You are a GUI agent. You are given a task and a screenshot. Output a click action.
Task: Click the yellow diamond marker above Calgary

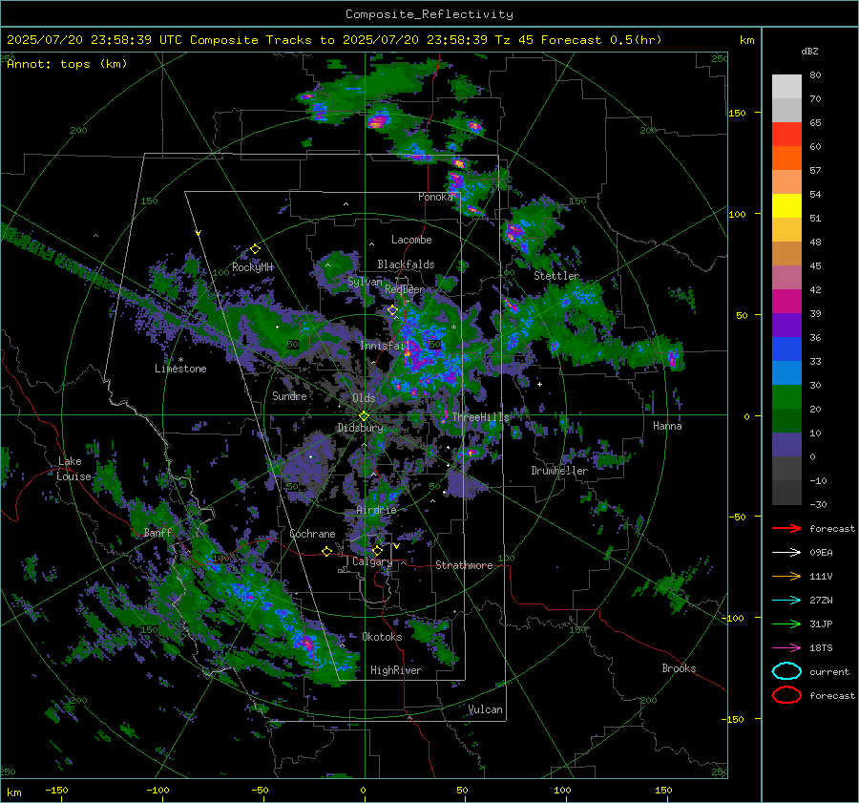click(x=377, y=550)
